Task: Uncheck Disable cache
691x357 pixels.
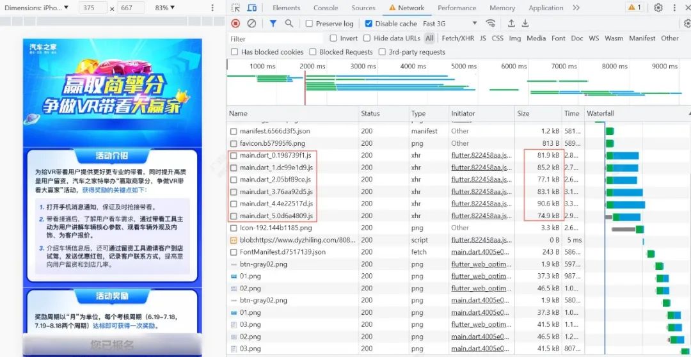Action: pyautogui.click(x=369, y=24)
